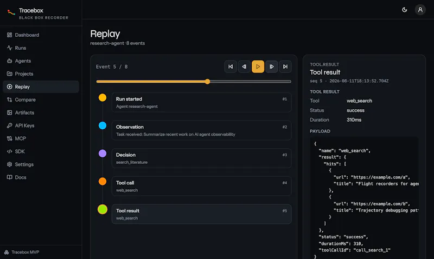Click the '310ms' duration value
434x259 pixels.
coord(354,119)
